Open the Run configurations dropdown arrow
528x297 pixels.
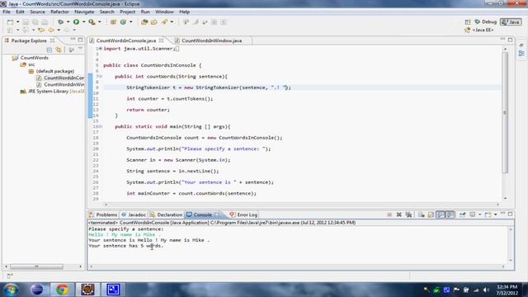click(x=83, y=22)
